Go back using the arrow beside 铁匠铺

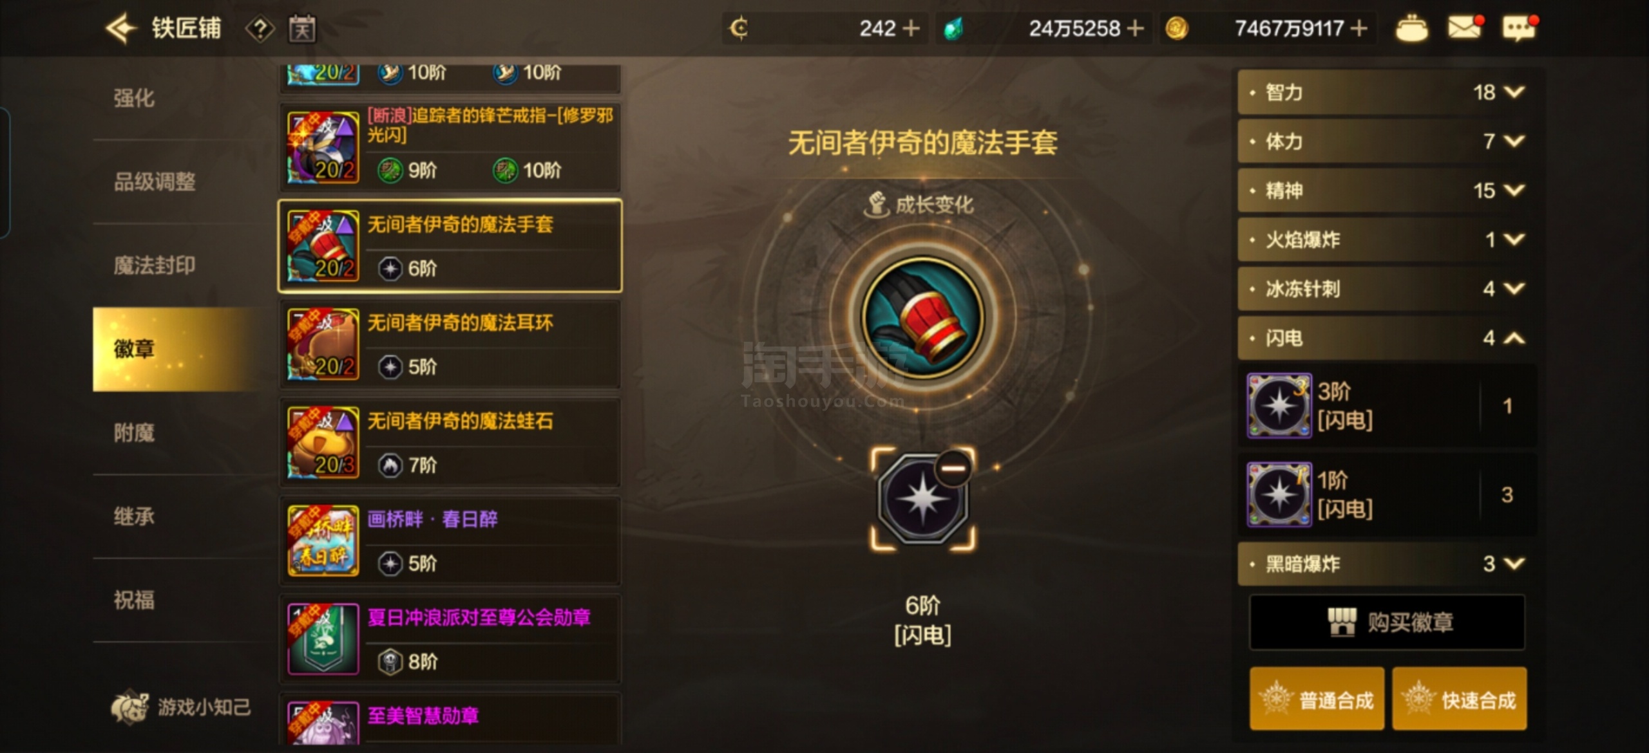click(x=121, y=28)
